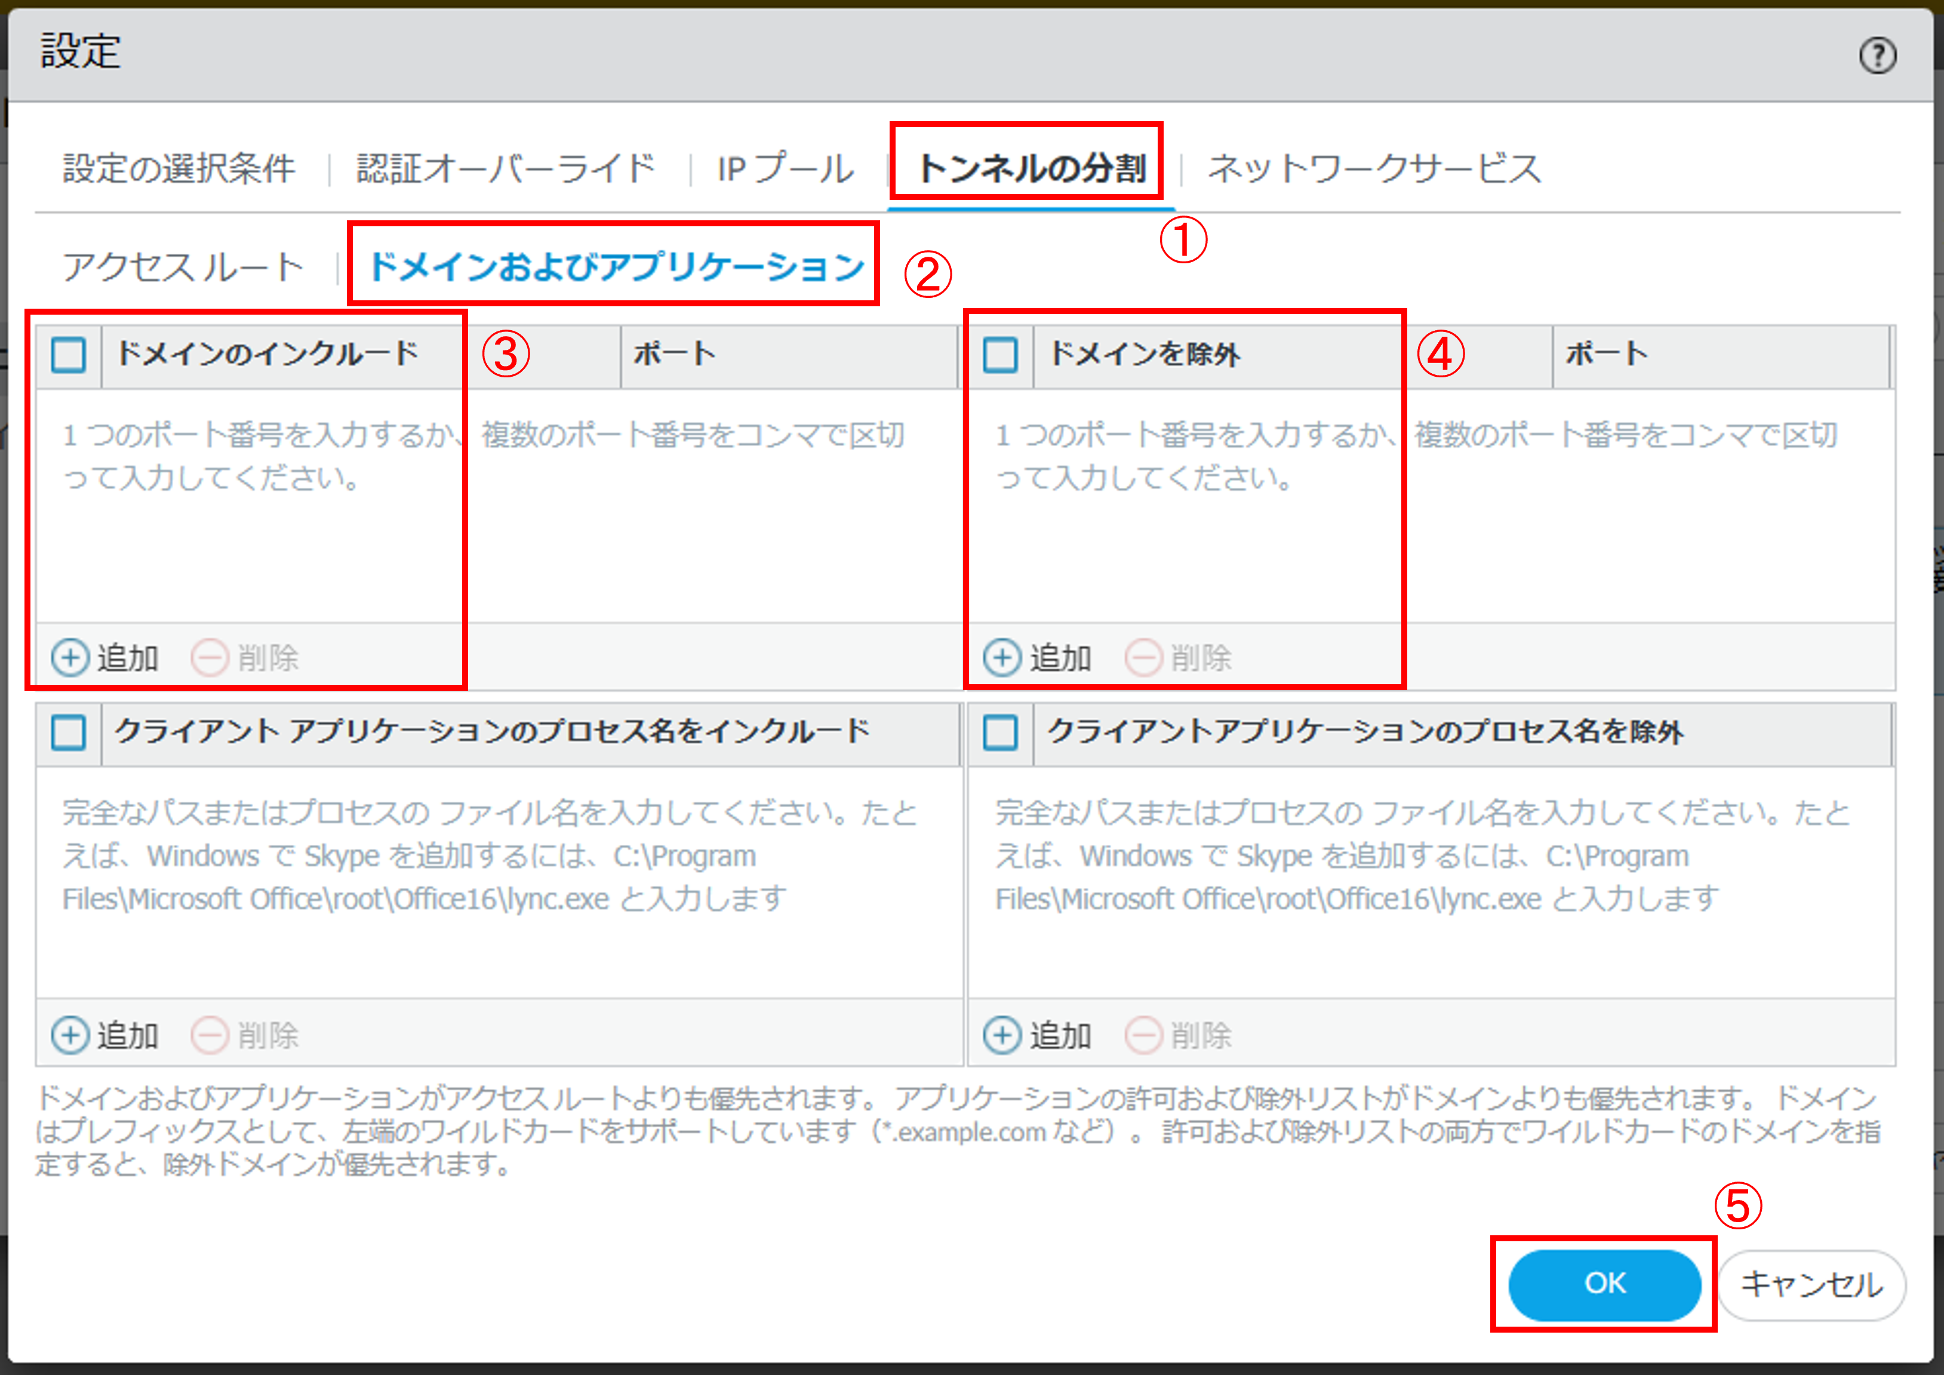Viewport: 1944px width, 1375px height.
Task: Switch to the 設定の選択条件 tab
Action: pyautogui.click(x=179, y=168)
